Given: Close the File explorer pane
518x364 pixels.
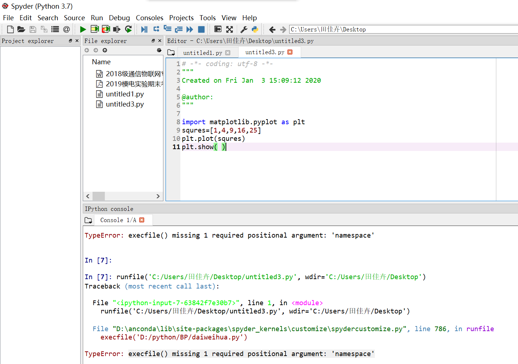Looking at the screenshot, I should 160,41.
